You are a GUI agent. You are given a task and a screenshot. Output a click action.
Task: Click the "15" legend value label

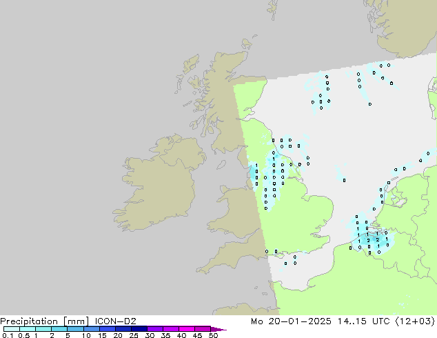pos(102,335)
